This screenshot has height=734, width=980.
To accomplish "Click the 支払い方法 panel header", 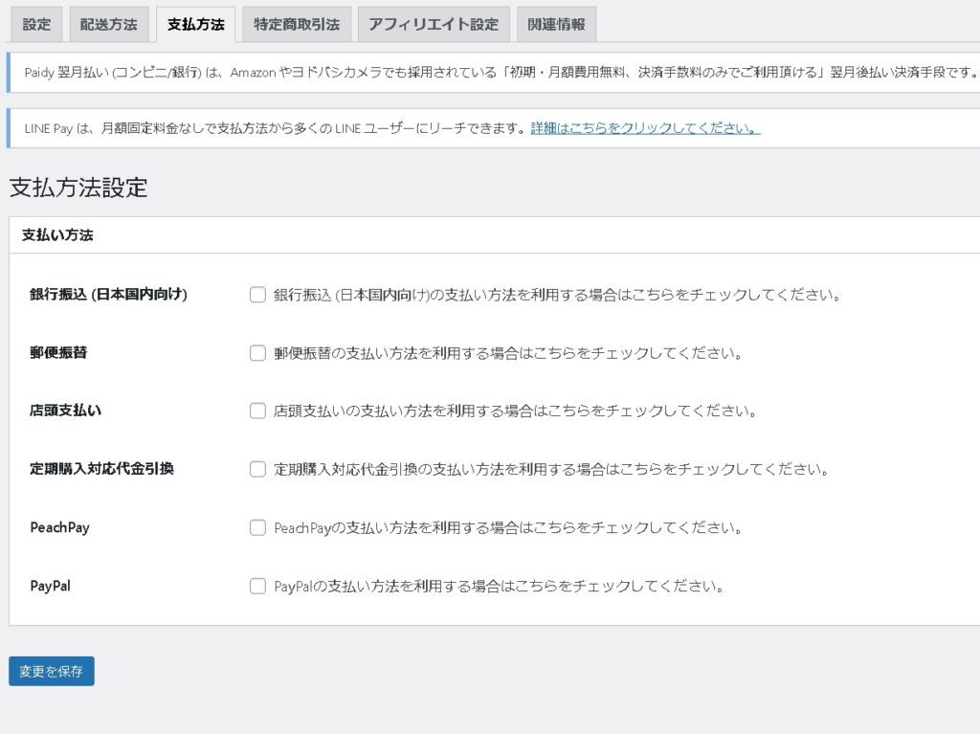I will 57,234.
